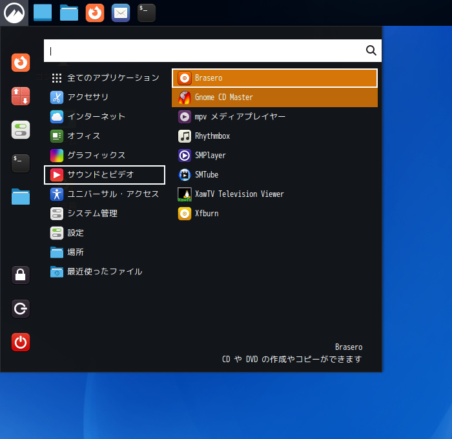Click the Show Desktop icon in the panel
The height and width of the screenshot is (439, 452).
pos(43,13)
